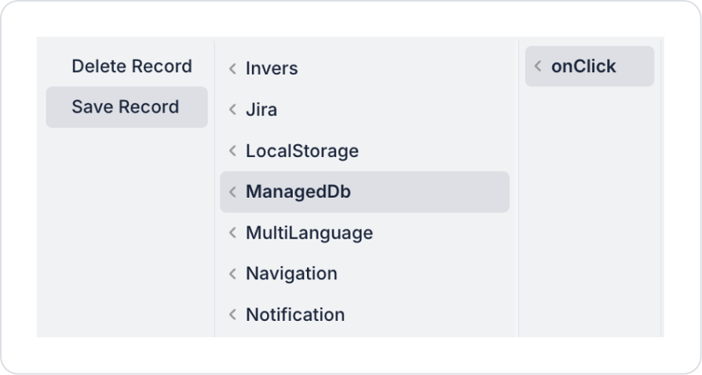This screenshot has height=375, width=702.
Task: Select the Jira menu entry
Action: pyautogui.click(x=261, y=111)
